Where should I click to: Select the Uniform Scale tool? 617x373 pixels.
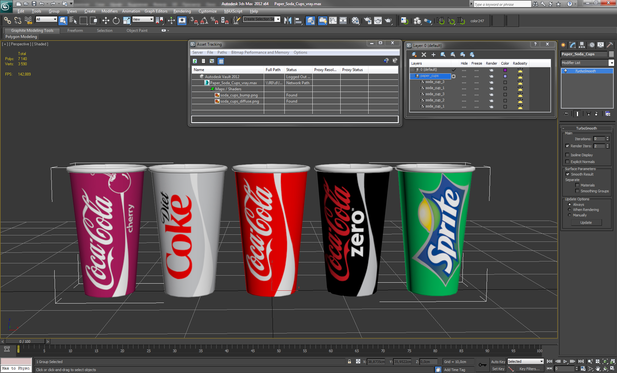127,21
